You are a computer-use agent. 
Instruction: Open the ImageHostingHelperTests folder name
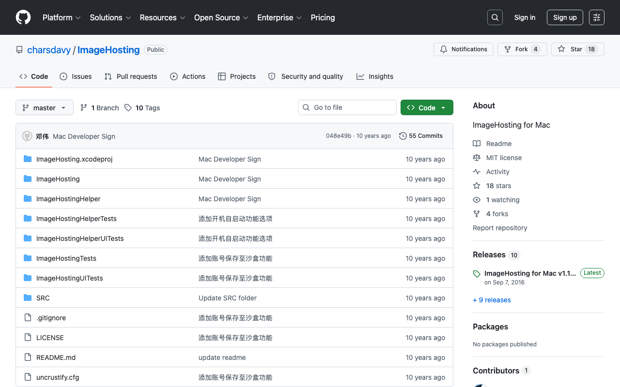[77, 219]
